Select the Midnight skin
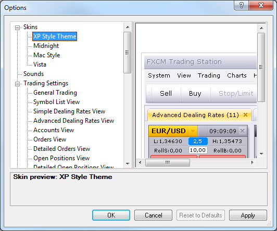This screenshot has width=277, height=231. tap(46, 46)
